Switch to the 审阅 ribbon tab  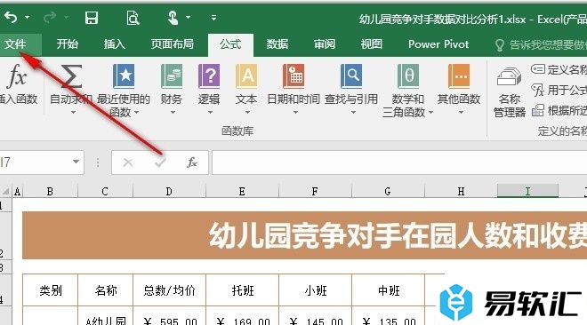coord(325,44)
